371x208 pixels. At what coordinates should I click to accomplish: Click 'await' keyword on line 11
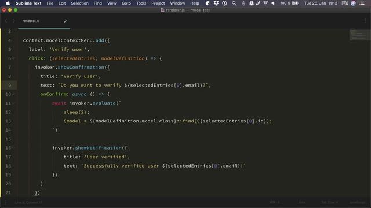[x=59, y=103]
